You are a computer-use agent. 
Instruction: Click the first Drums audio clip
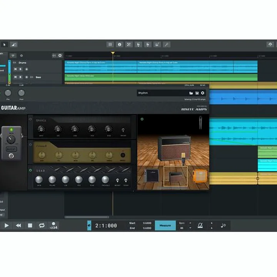[x=101, y=67]
